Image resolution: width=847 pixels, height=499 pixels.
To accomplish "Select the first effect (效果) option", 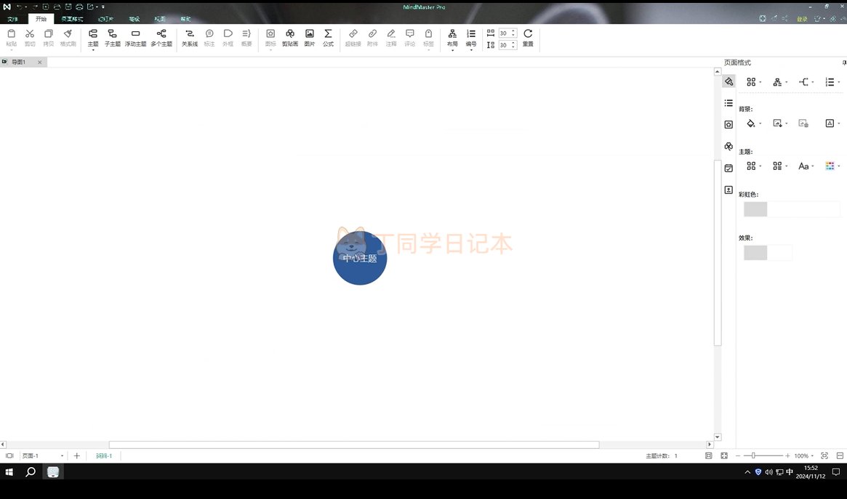I will 755,253.
